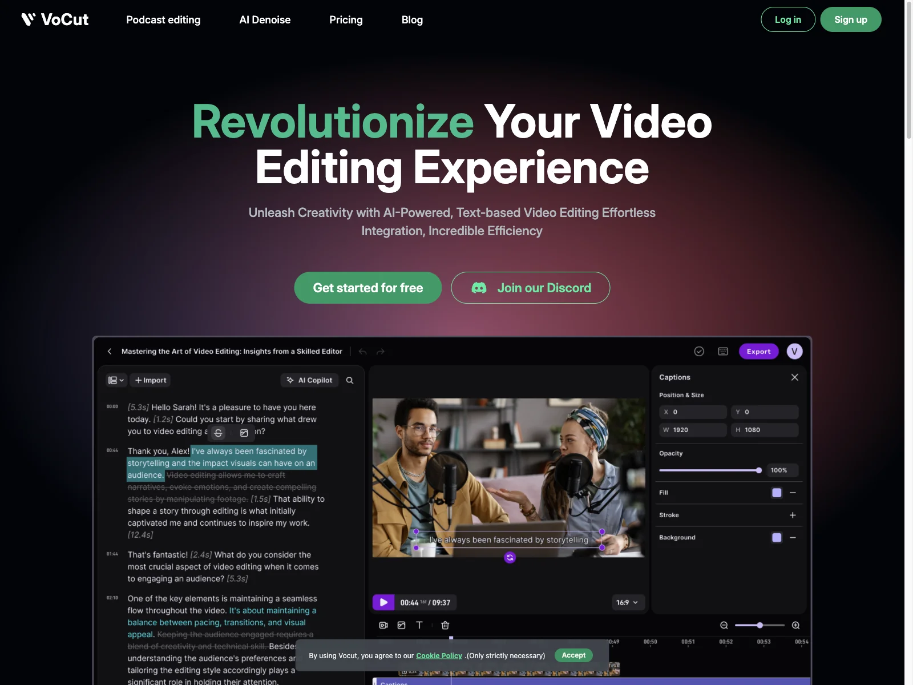
Task: Open the Fill color swatch
Action: [x=777, y=493]
